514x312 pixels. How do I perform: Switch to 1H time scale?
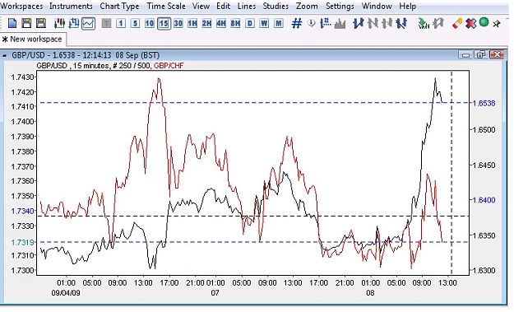click(192, 24)
